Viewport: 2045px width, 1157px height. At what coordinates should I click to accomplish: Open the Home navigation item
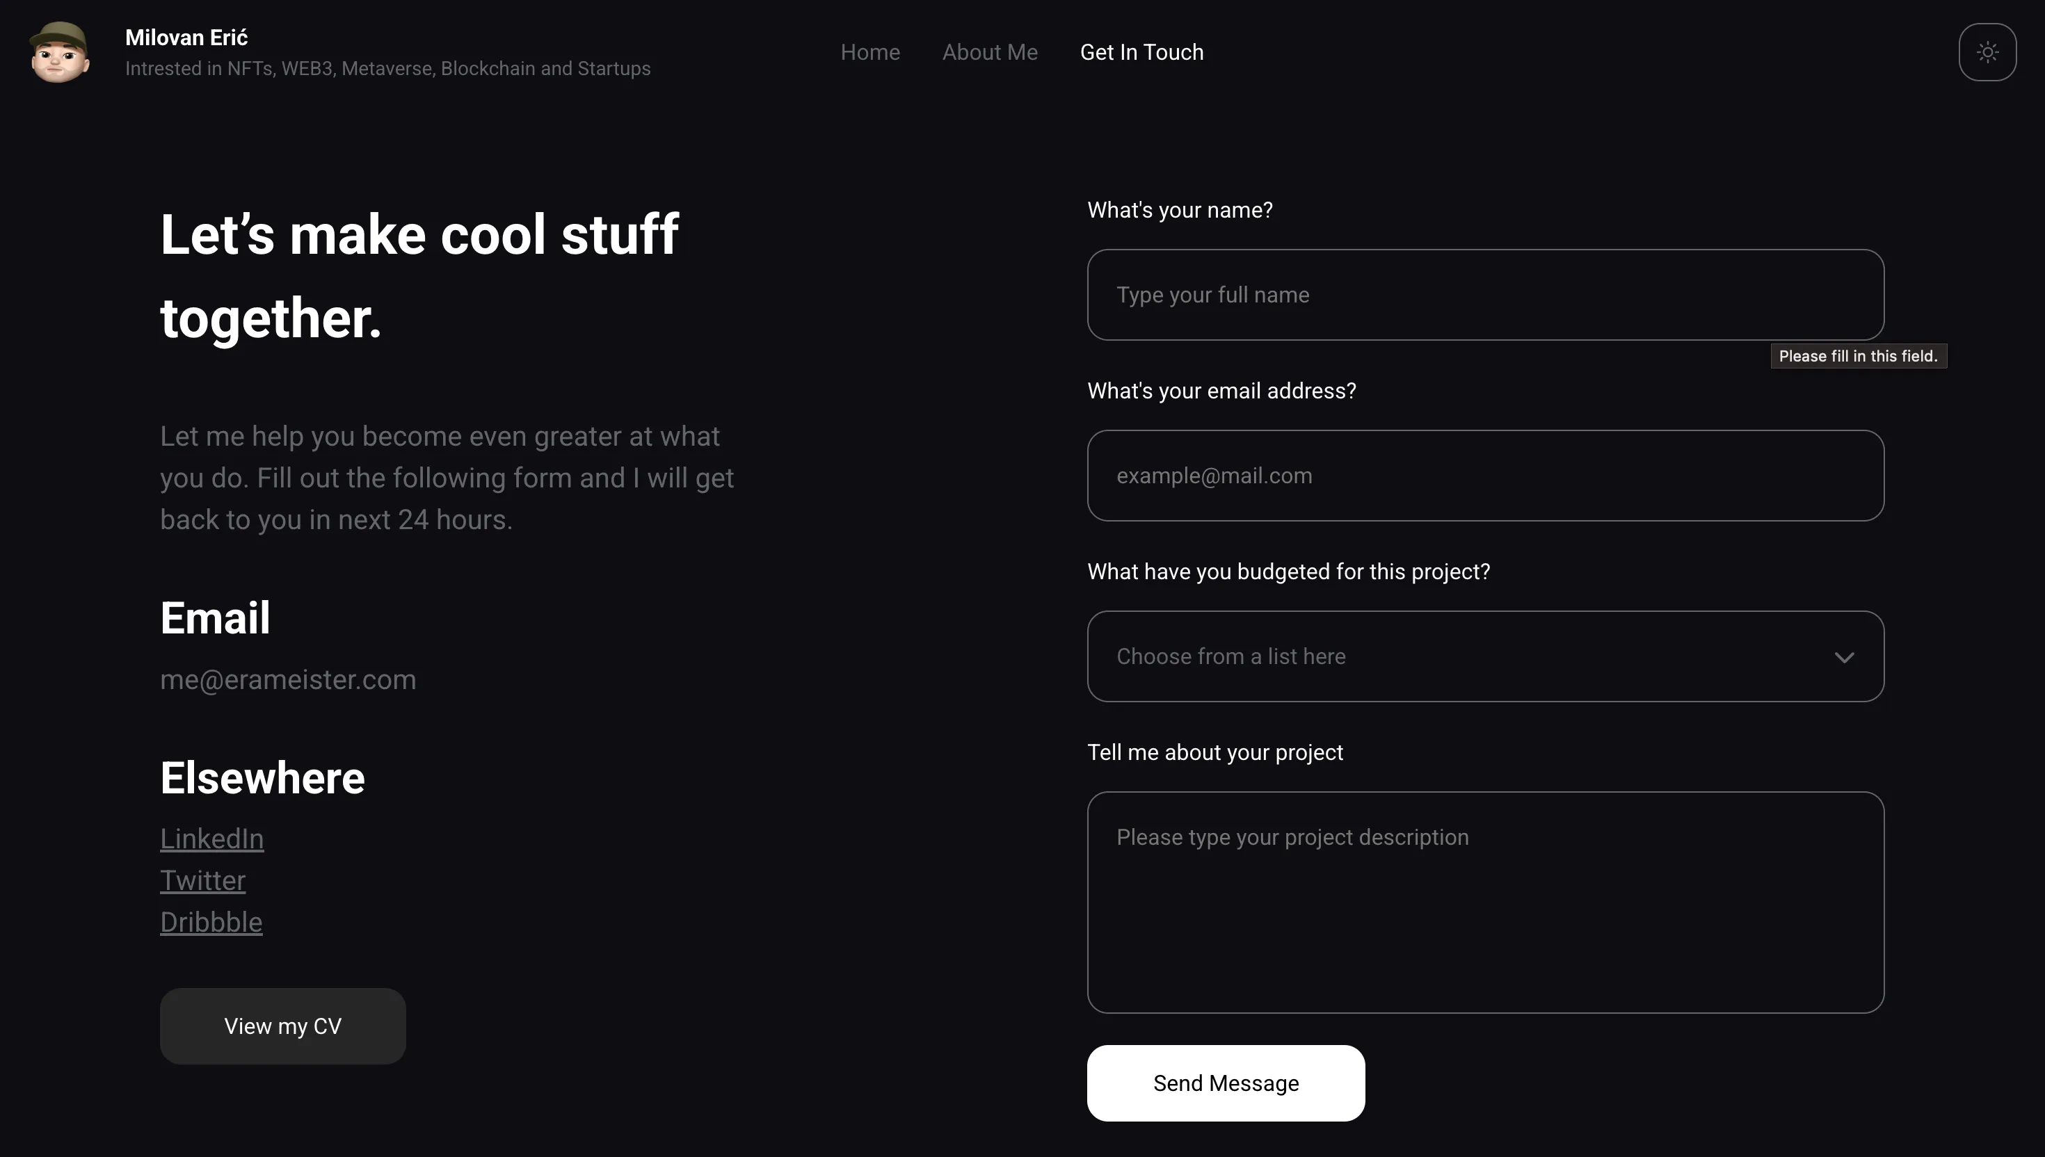[x=870, y=52]
